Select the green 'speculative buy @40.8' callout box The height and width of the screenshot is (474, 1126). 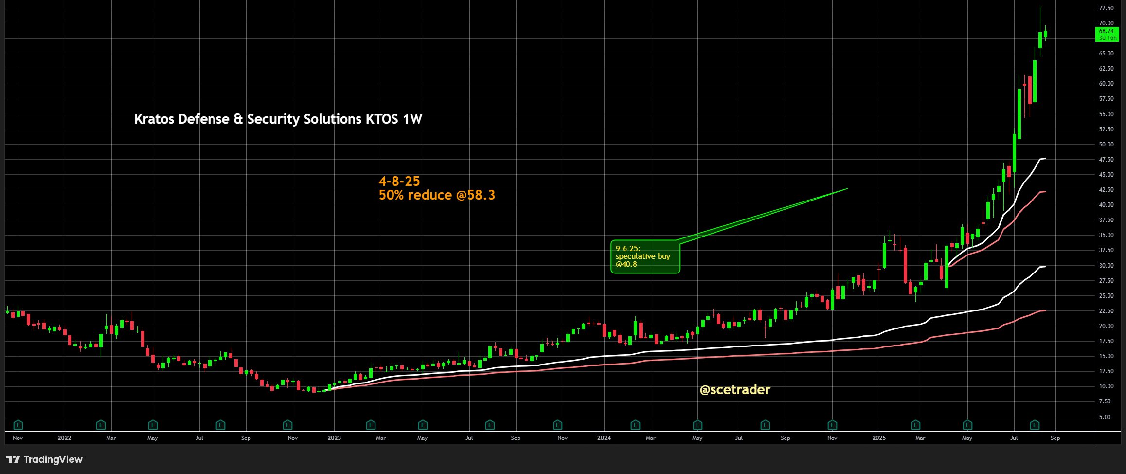tap(645, 256)
